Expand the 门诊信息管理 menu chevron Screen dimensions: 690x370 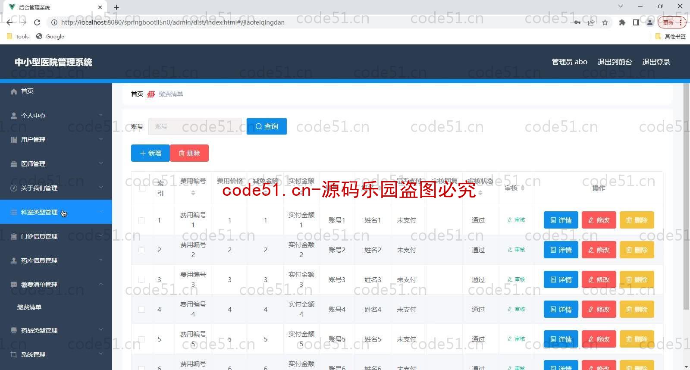(x=101, y=236)
